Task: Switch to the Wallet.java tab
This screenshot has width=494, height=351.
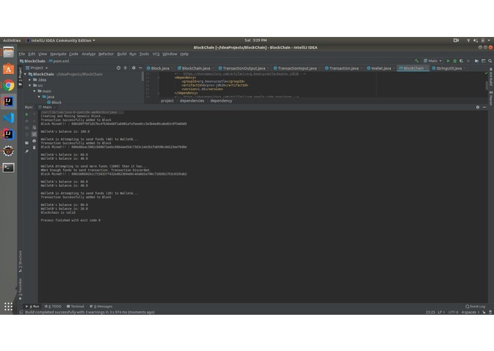Action: [381, 68]
